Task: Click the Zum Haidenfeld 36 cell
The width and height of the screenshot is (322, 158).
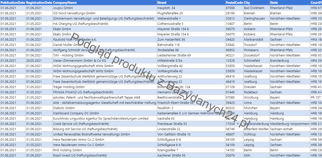Action: (191, 40)
